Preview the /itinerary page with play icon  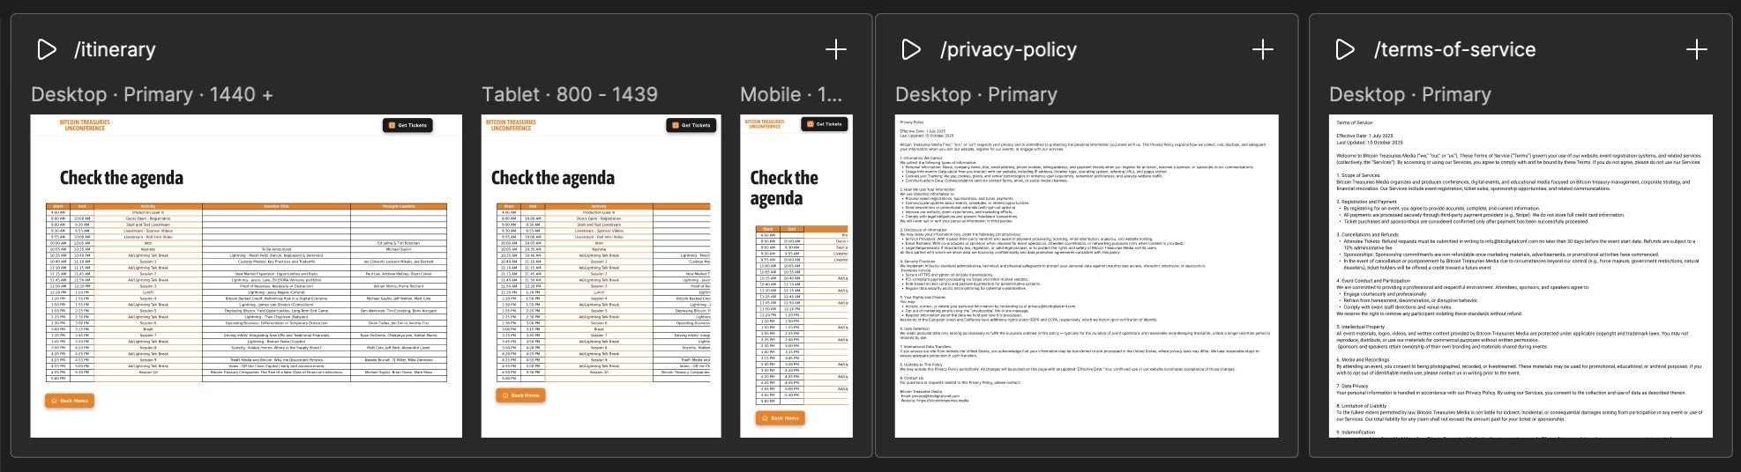pos(47,49)
